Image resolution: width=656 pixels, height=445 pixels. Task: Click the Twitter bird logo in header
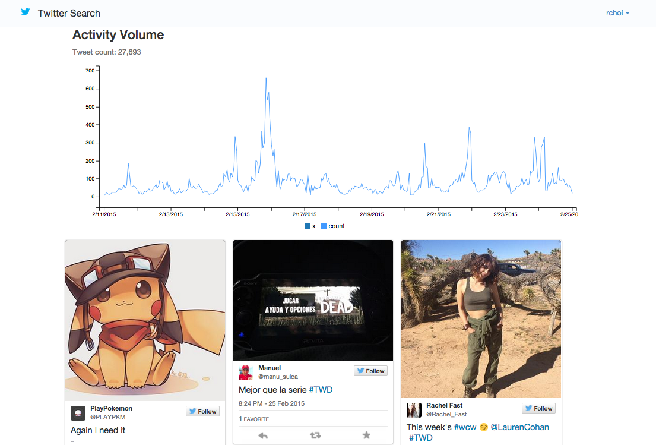(x=26, y=12)
